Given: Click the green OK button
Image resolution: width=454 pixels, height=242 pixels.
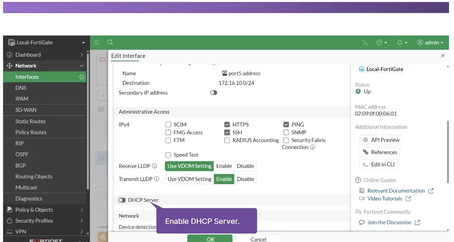Looking at the screenshot, I should point(210,238).
